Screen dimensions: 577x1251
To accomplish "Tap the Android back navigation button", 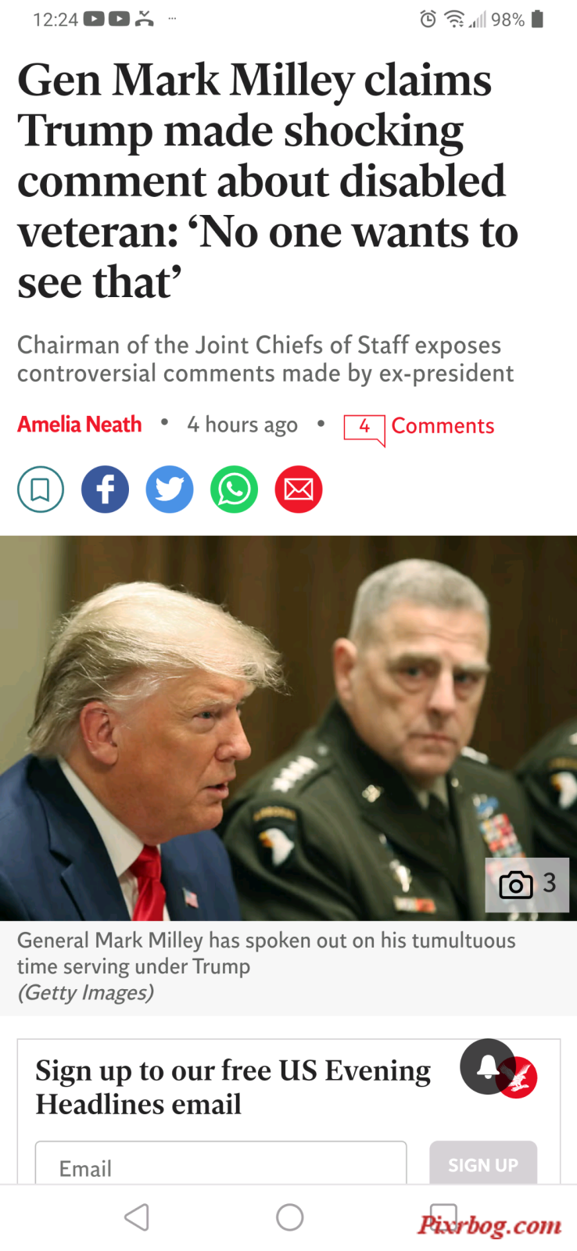I will point(137,1217).
